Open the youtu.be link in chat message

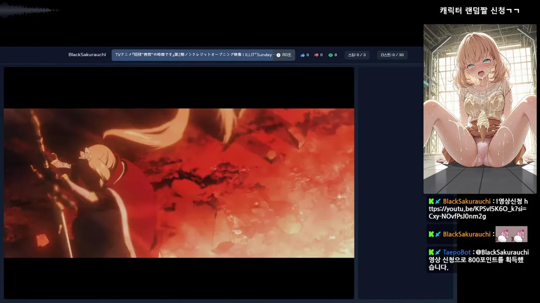478,209
